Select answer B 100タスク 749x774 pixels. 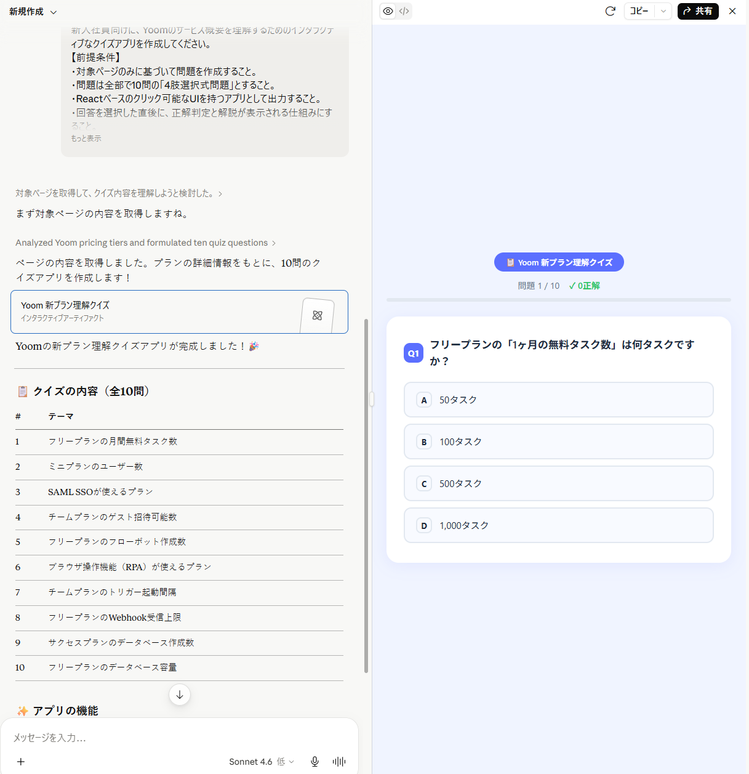point(559,441)
